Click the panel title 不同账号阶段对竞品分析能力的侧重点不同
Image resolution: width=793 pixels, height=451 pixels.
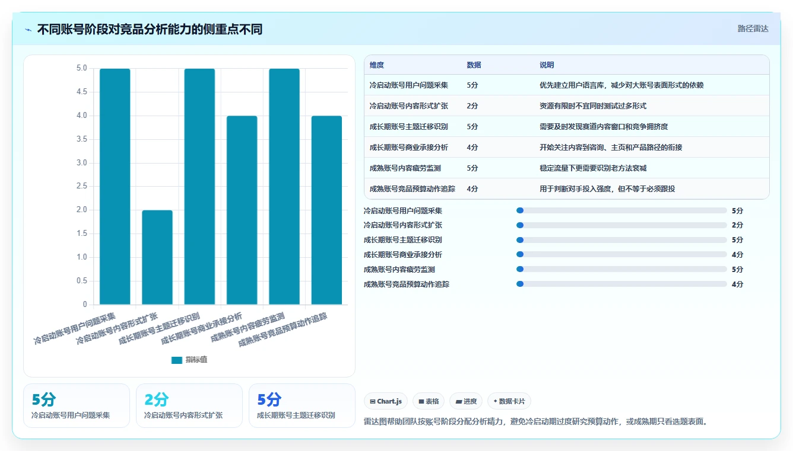(150, 29)
